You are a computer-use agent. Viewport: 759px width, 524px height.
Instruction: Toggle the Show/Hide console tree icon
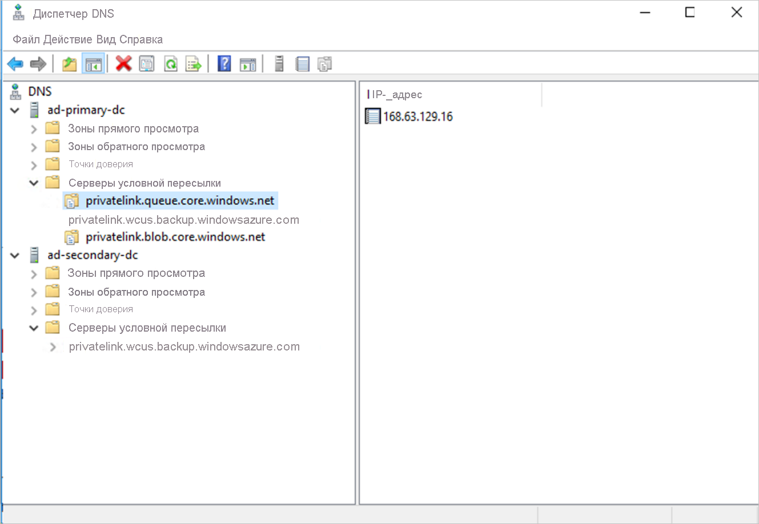tap(93, 63)
